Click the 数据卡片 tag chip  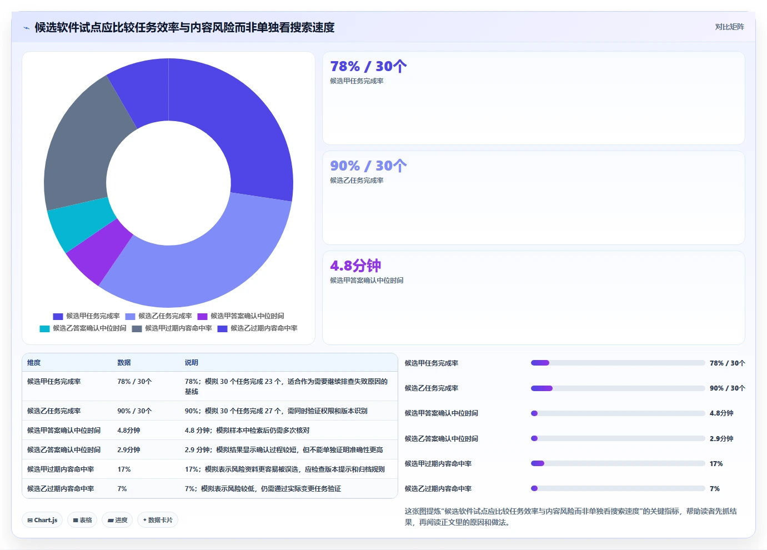coord(158,520)
